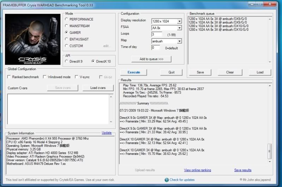Pick the ENTHUSIAST mode radio button
The width and height of the screenshot is (282, 187).
[x=66, y=39]
